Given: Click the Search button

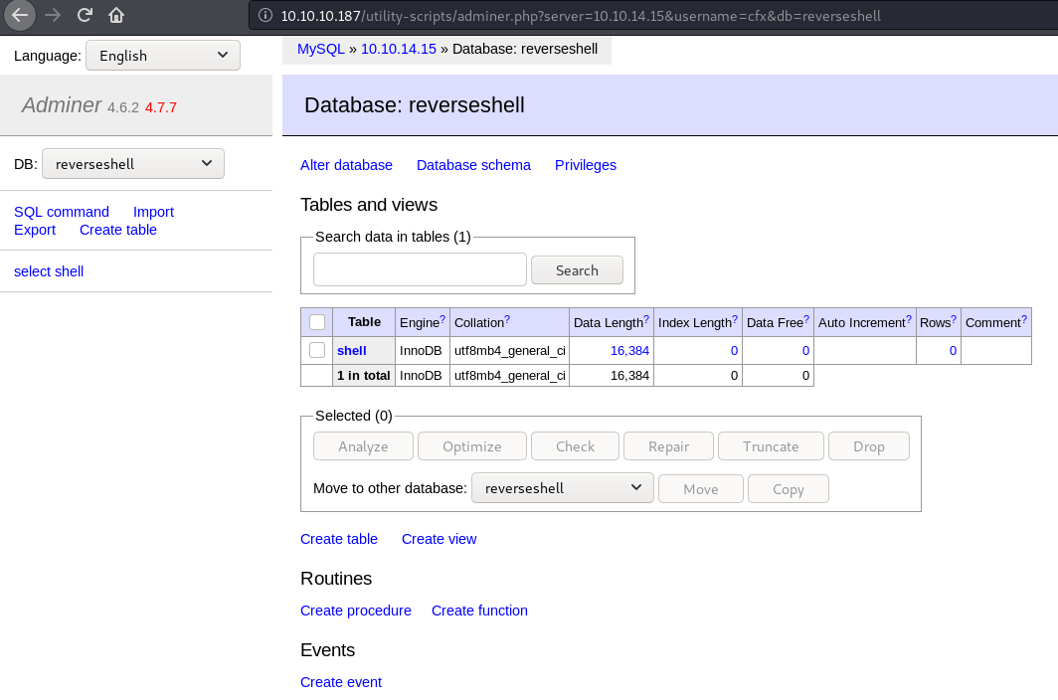Looking at the screenshot, I should pos(577,270).
